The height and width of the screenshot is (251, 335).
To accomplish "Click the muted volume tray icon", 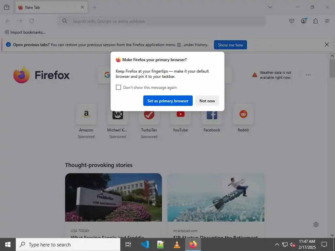I will pyautogui.click(x=293, y=244).
